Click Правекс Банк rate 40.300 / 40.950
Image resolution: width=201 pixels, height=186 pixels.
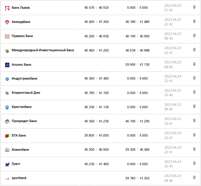96,36
